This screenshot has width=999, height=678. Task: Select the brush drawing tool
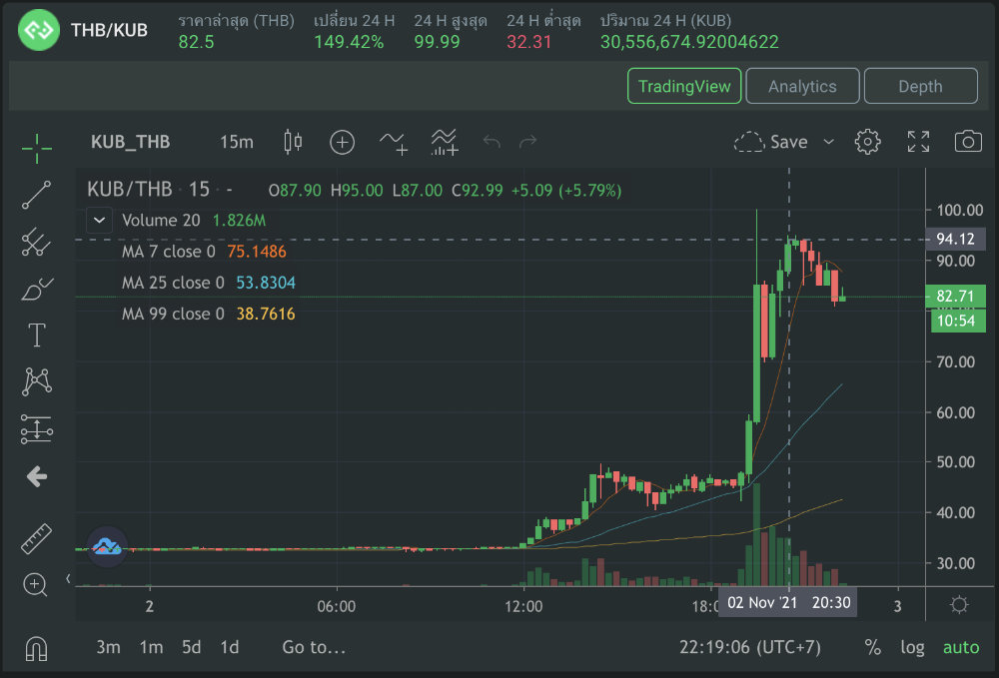(x=37, y=290)
